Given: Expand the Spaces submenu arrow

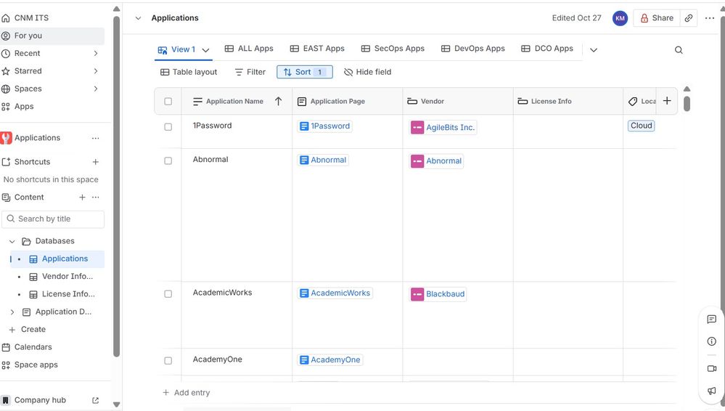Looking at the screenshot, I should tap(96, 89).
